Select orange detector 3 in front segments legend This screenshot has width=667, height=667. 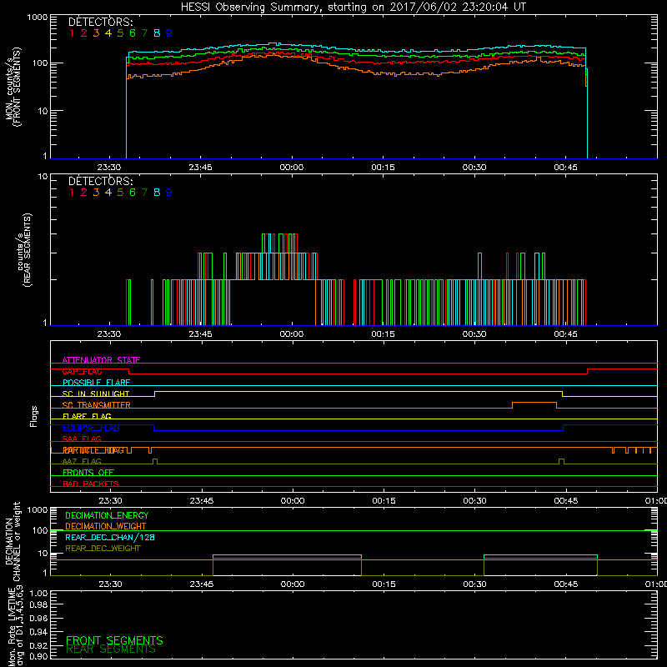[96, 33]
